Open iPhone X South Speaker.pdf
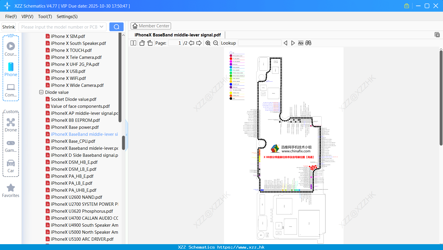Screen dimensions: 443x250 76,43
